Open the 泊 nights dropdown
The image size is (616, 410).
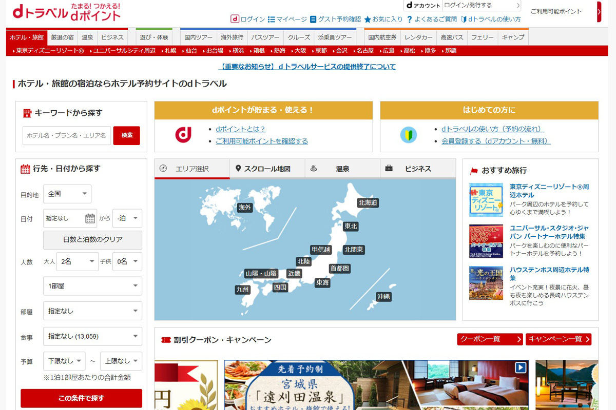click(x=127, y=218)
